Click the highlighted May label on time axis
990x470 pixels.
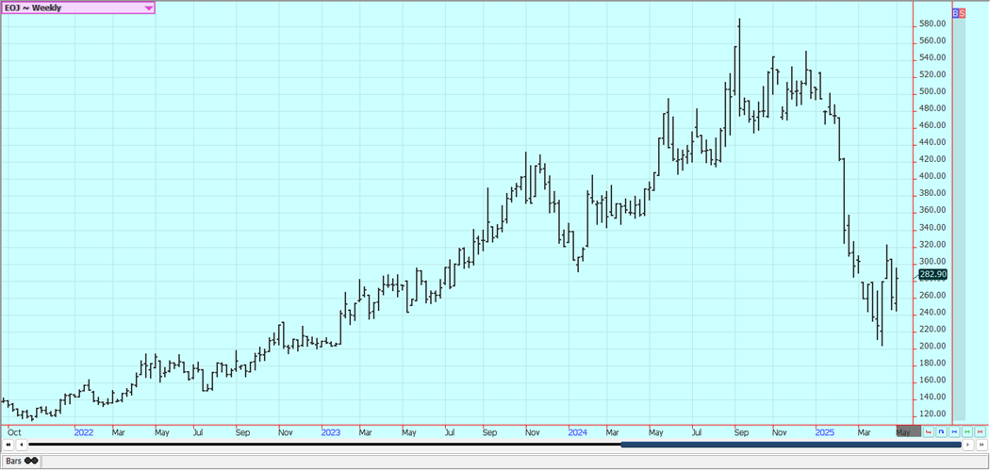tap(909, 431)
